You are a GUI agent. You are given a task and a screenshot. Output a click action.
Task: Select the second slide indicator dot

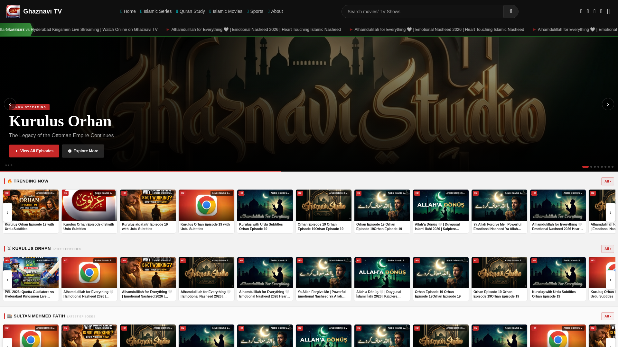[x=591, y=167]
